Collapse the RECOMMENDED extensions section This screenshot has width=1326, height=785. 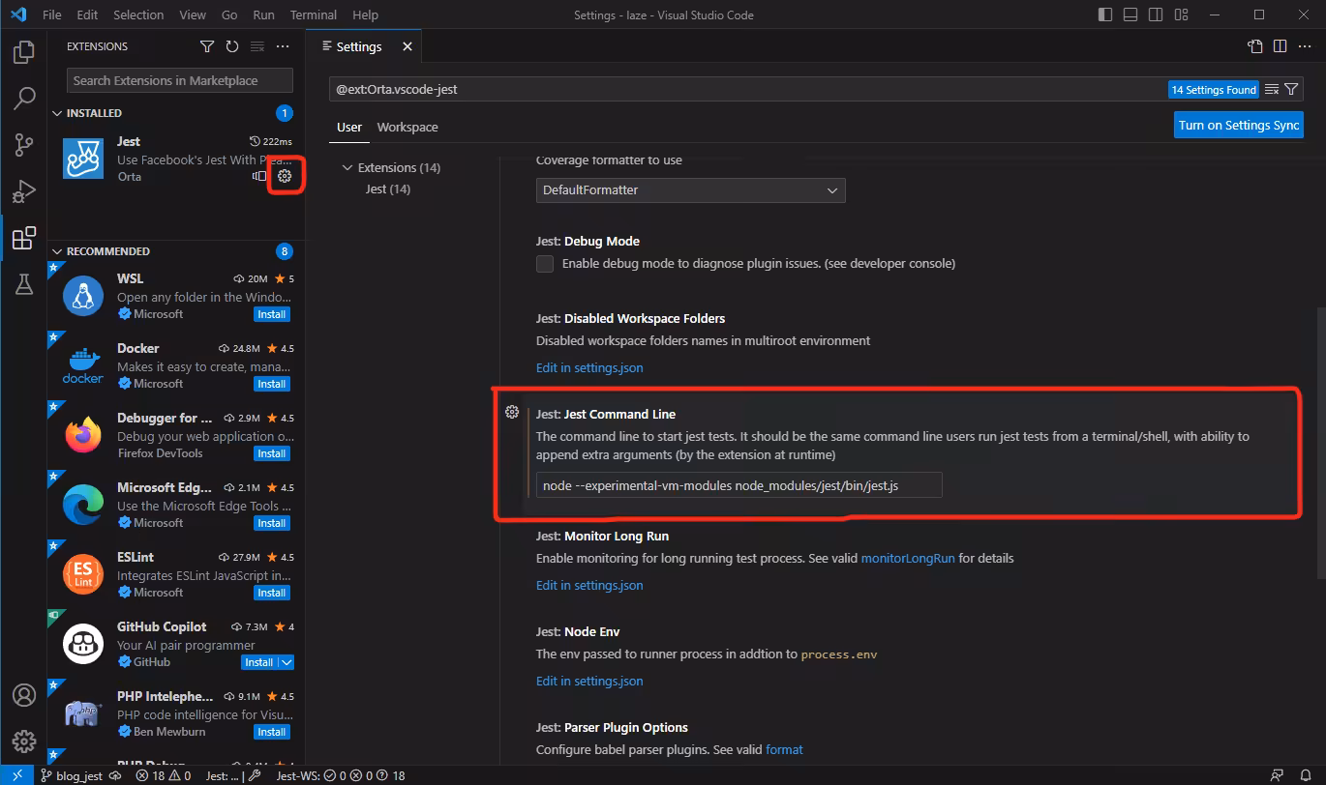[x=56, y=251]
